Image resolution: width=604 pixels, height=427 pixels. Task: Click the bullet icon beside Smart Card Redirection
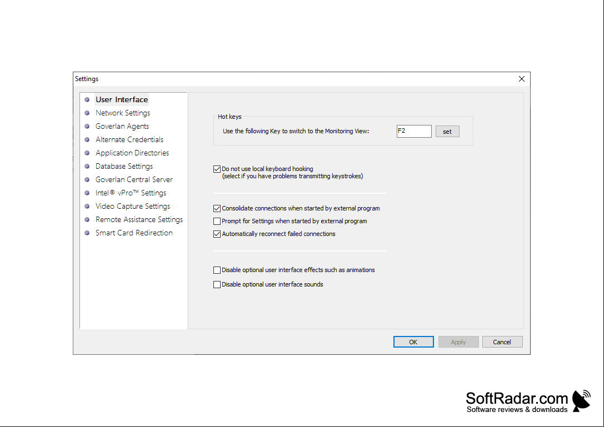point(87,233)
